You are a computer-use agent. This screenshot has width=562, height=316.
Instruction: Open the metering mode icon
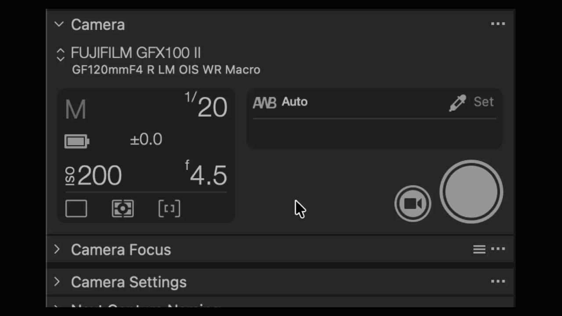[123, 209]
